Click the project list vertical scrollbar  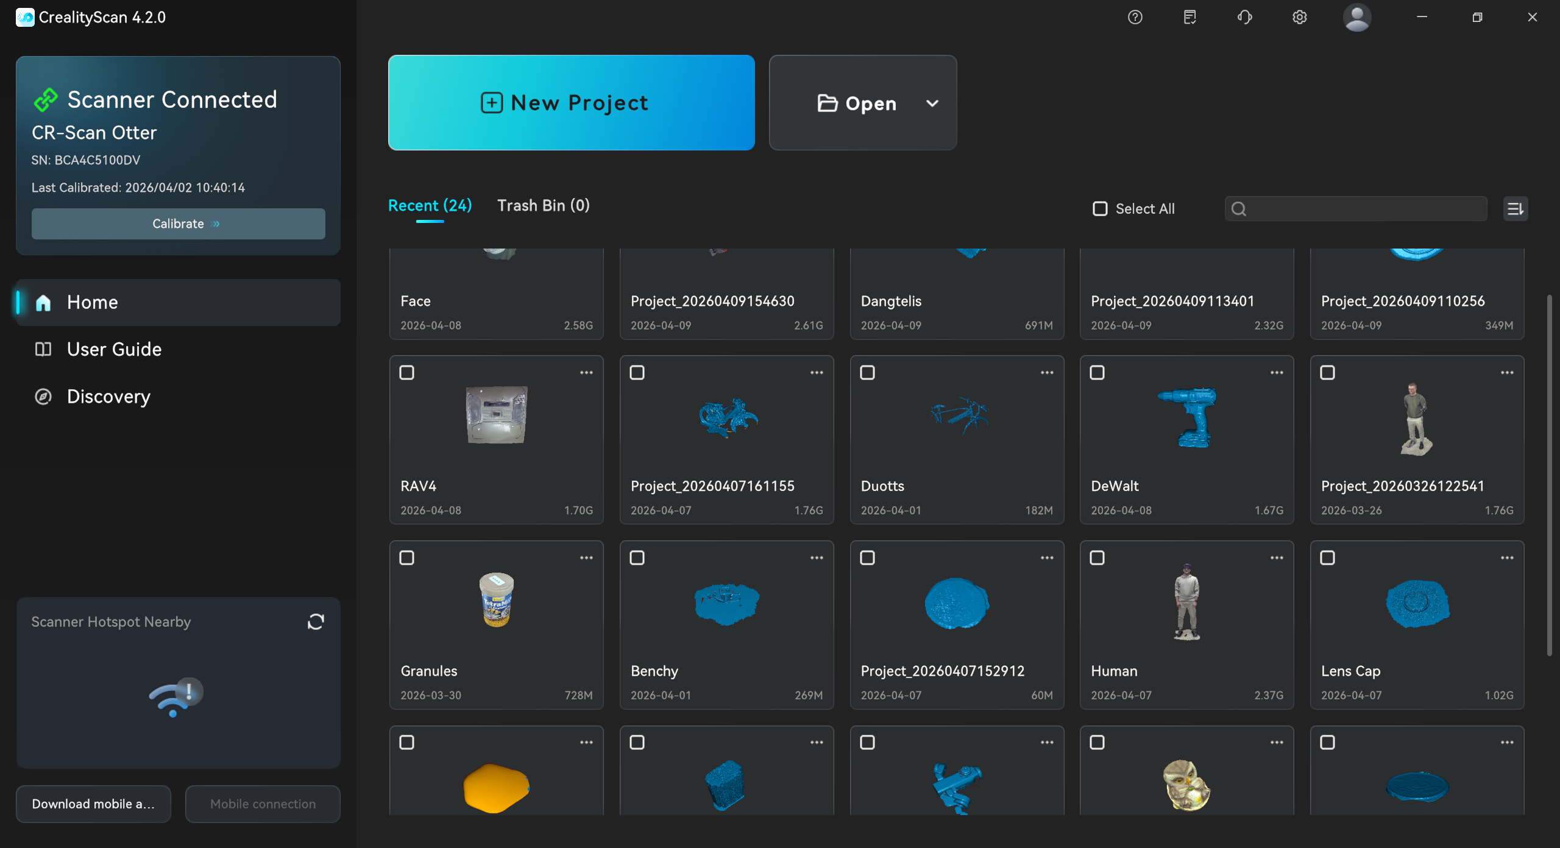click(1548, 475)
